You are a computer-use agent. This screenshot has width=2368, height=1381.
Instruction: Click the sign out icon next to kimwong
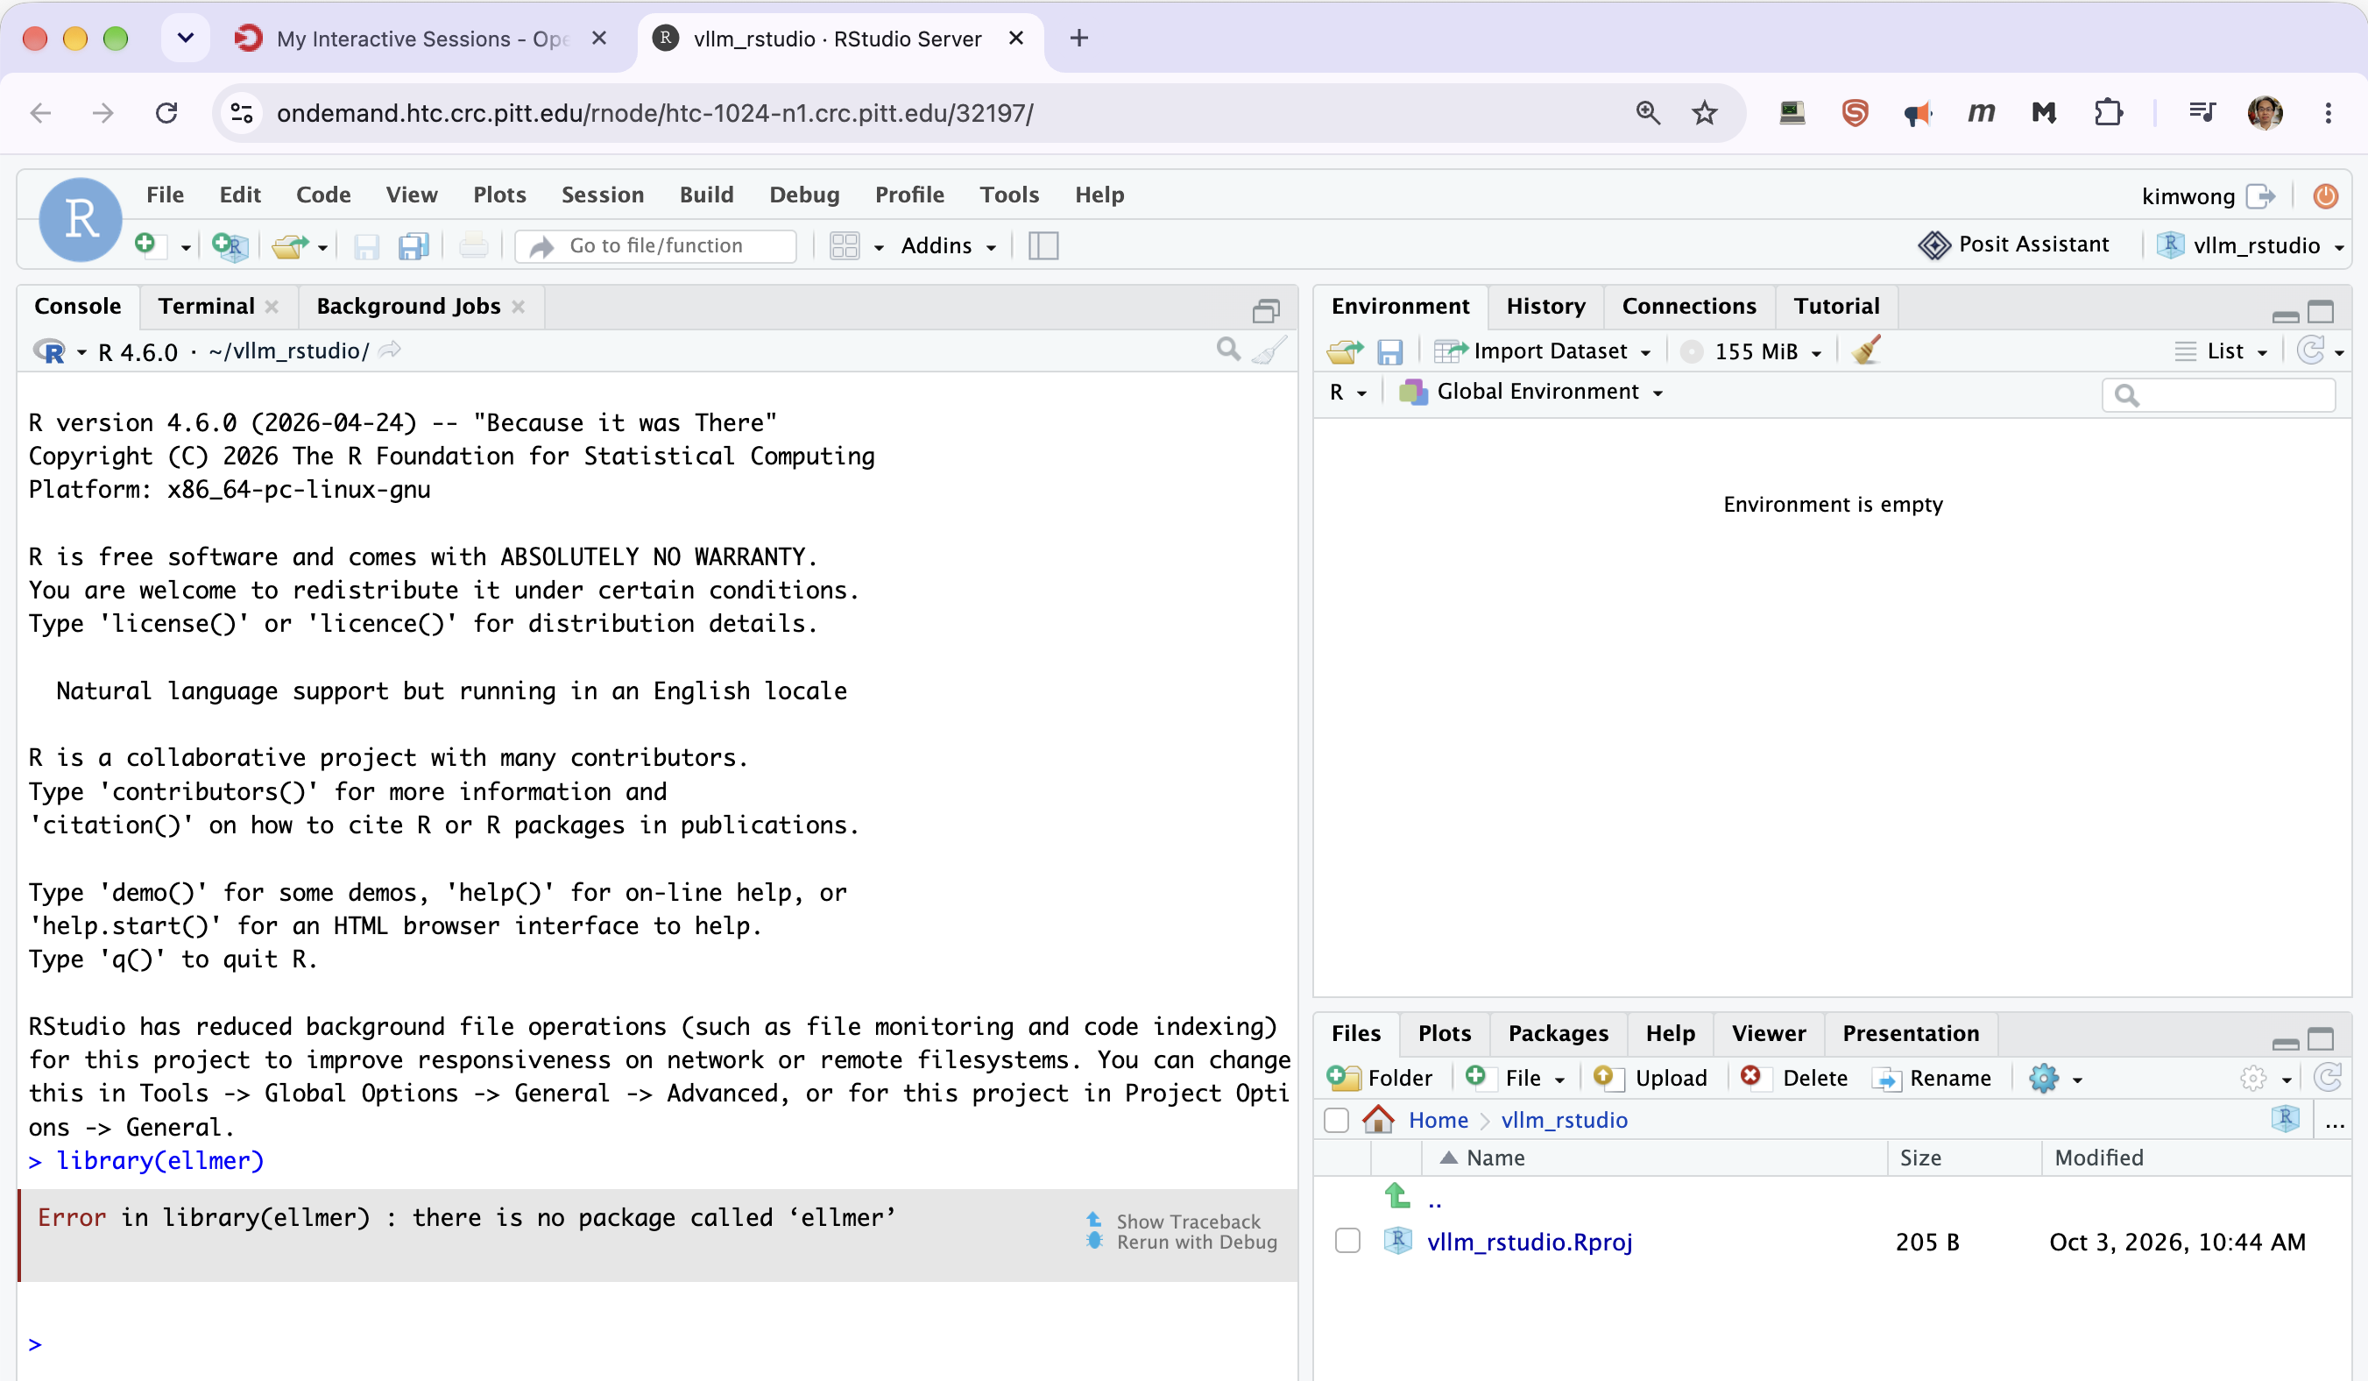pos(2261,195)
